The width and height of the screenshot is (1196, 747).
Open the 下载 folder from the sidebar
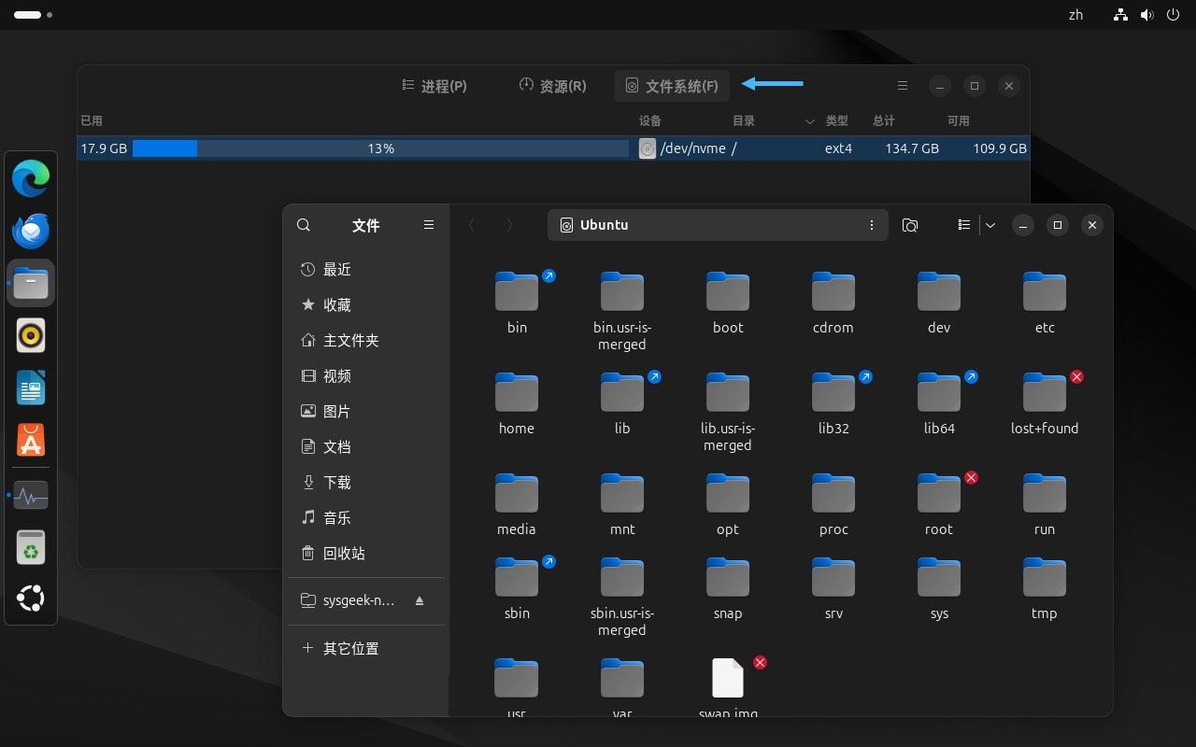335,482
